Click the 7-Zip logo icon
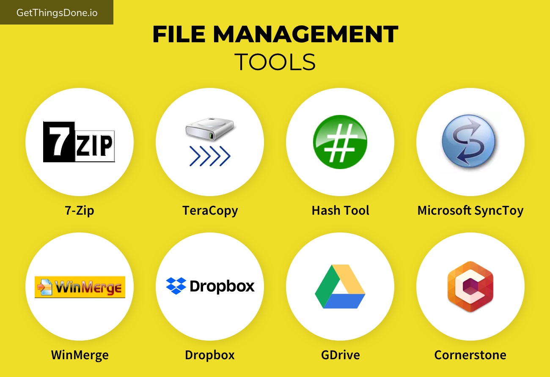The width and height of the screenshot is (550, 377). pos(79,142)
